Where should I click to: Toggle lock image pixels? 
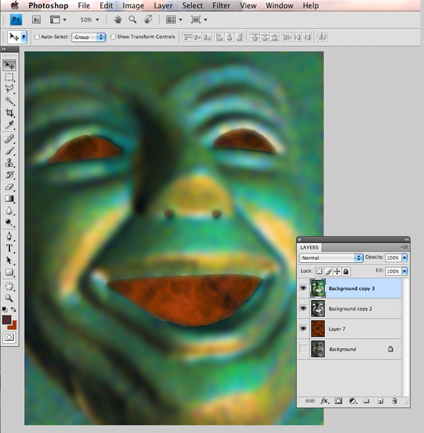pos(328,272)
